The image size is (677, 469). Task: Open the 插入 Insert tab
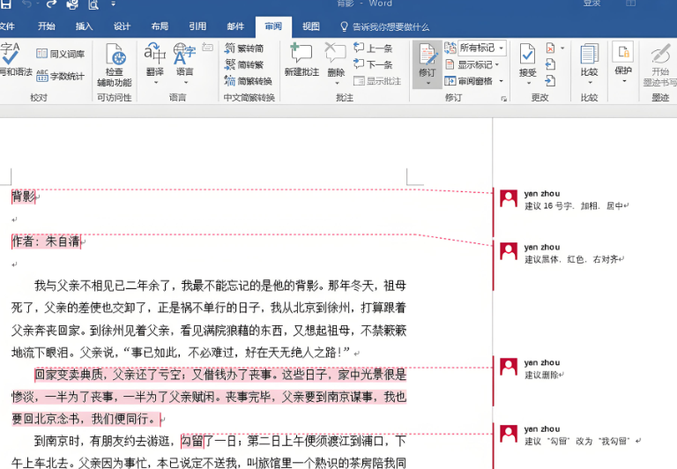(84, 26)
